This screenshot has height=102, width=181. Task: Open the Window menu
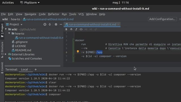[x=91, y=14]
